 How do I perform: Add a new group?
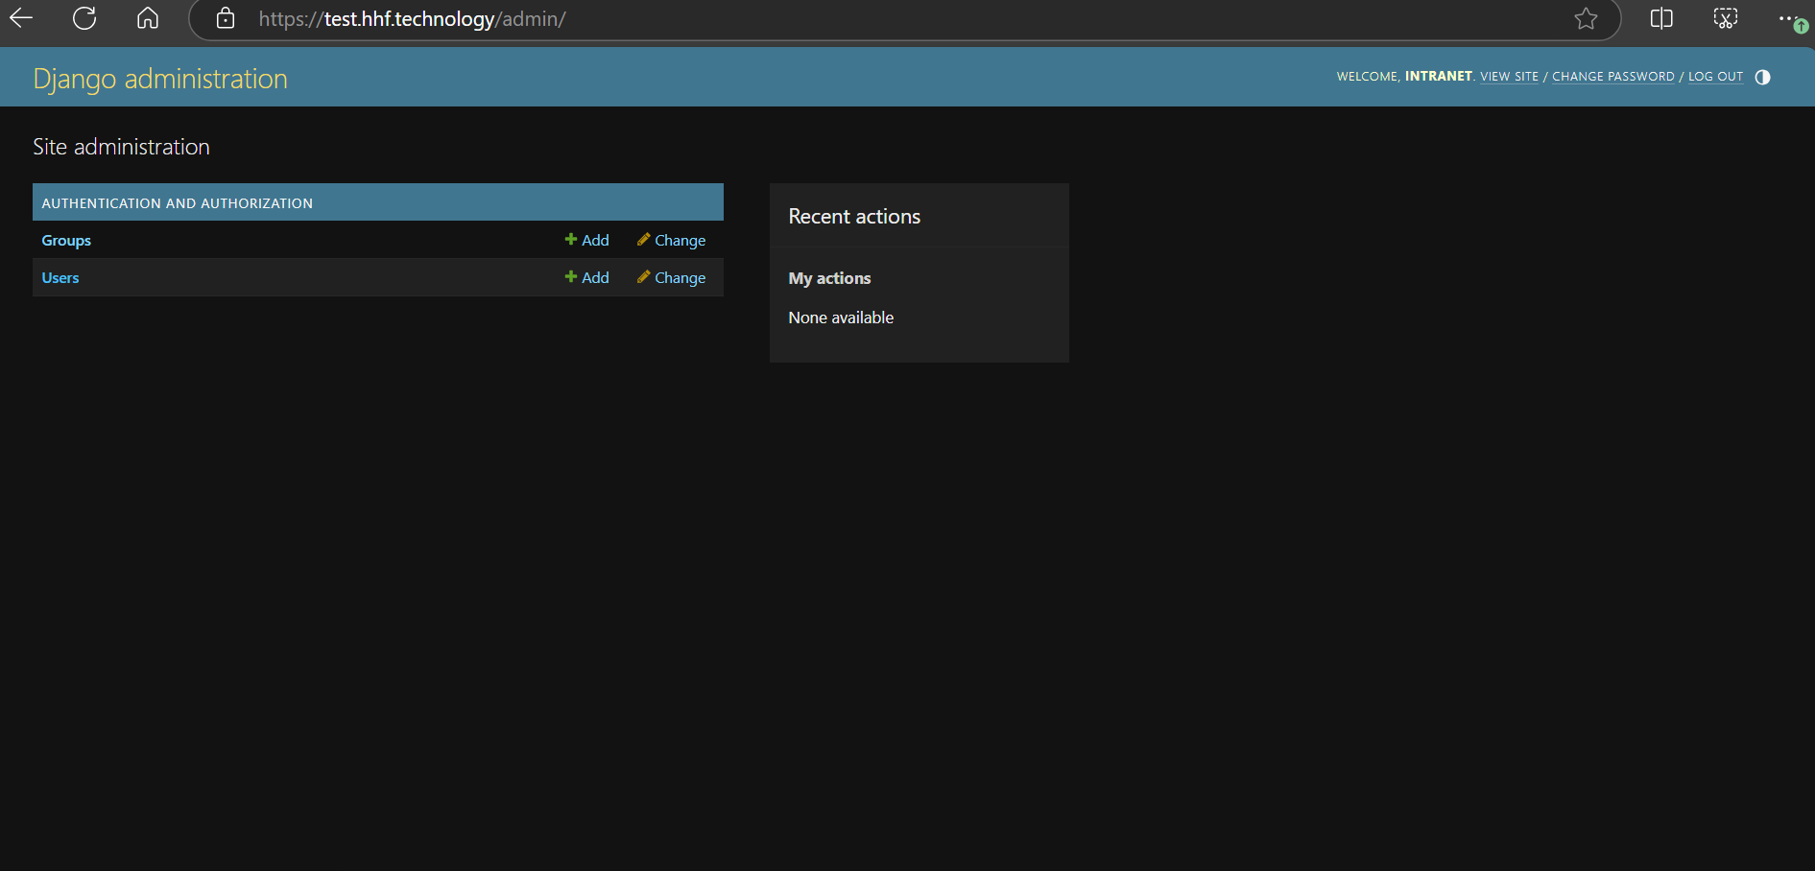point(587,240)
